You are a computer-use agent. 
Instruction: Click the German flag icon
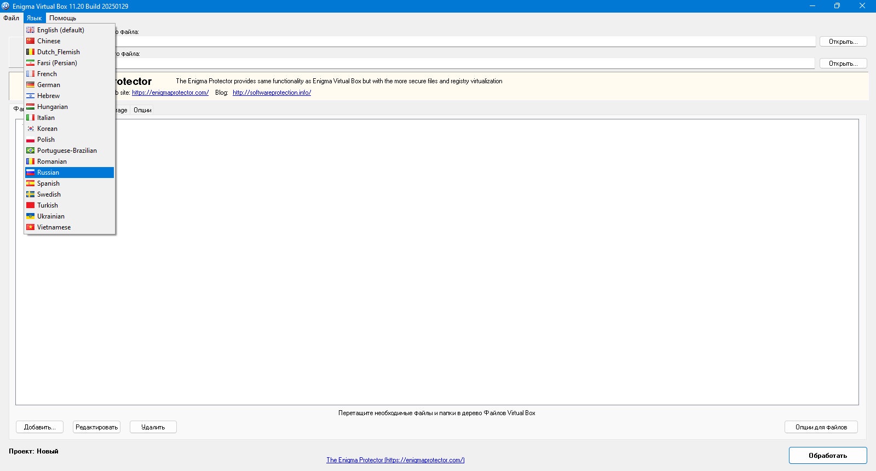click(31, 85)
